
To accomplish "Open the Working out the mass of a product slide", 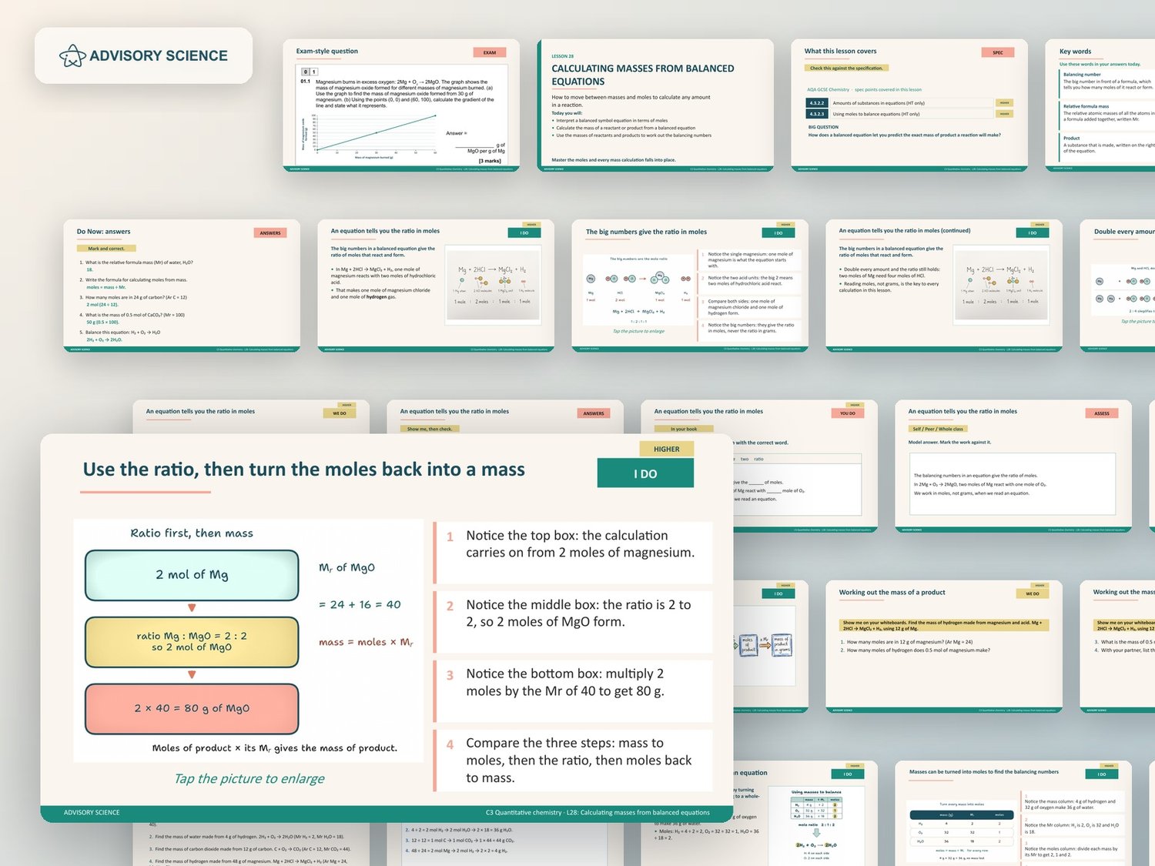I will (944, 646).
